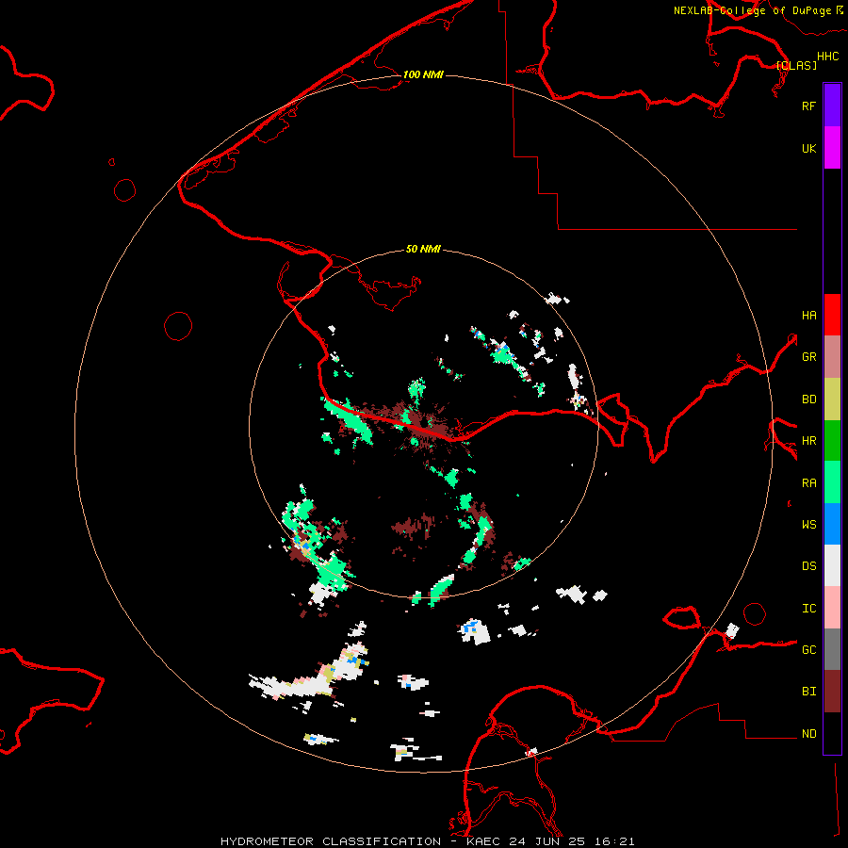The image size is (848, 848).
Task: Click the [CLAS] units label
Action: coord(796,65)
